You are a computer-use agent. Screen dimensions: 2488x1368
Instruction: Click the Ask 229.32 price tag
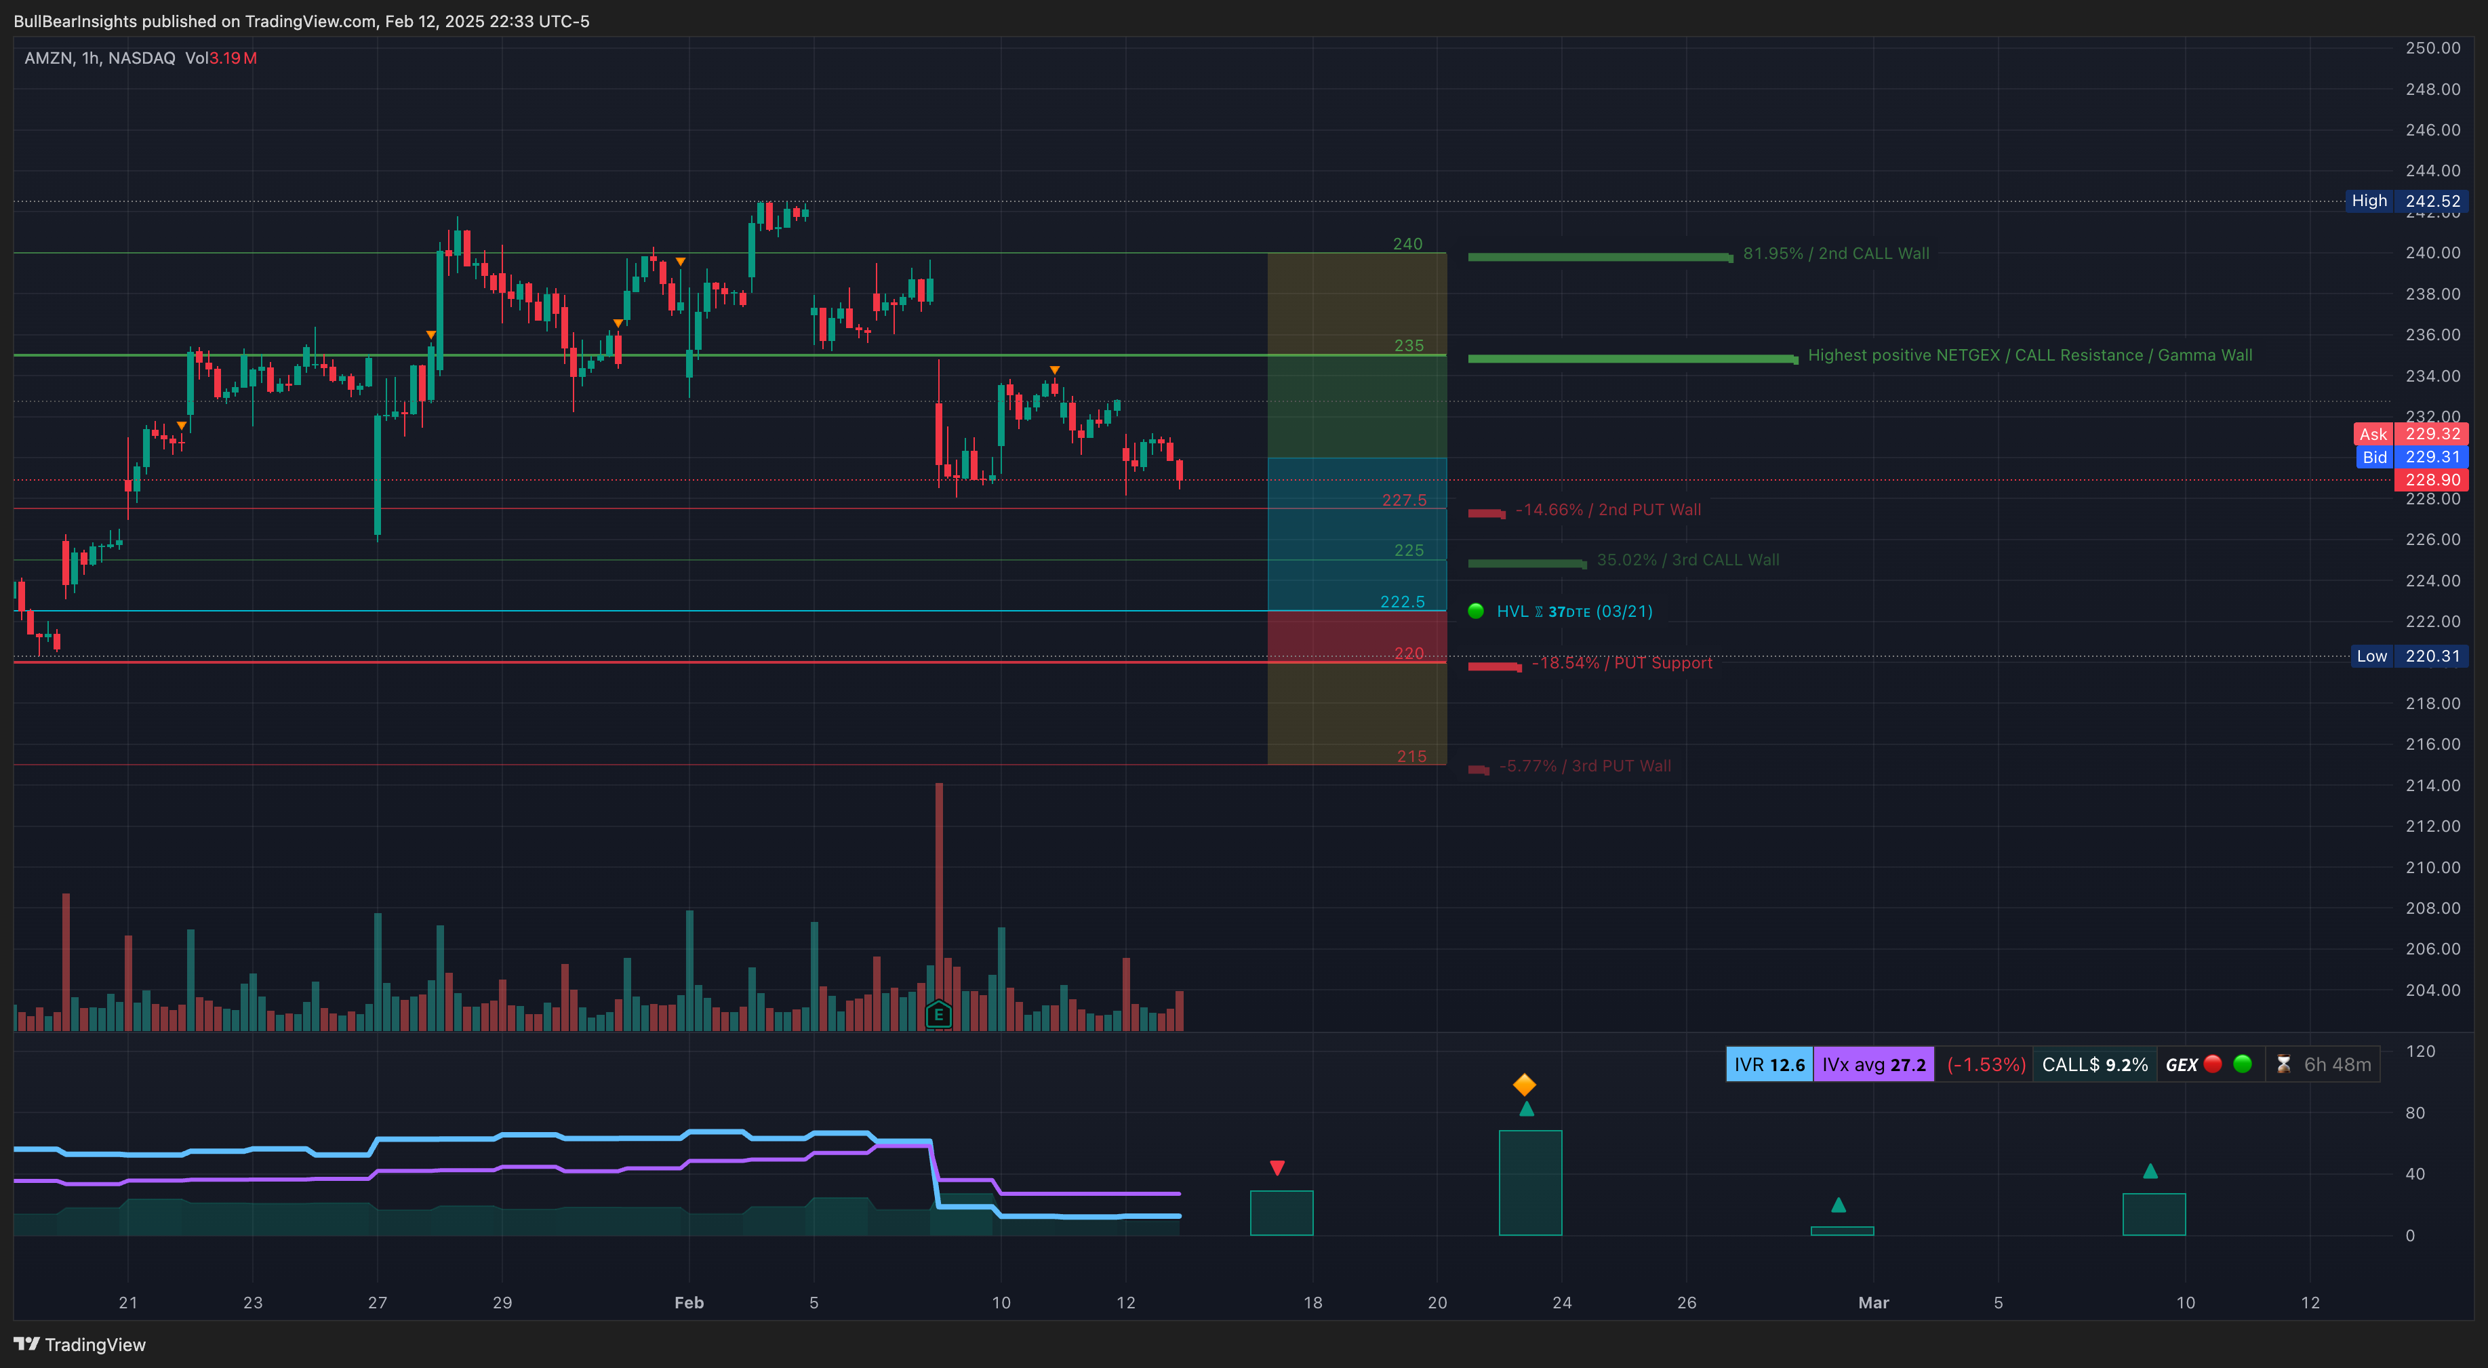pyautogui.click(x=2411, y=434)
